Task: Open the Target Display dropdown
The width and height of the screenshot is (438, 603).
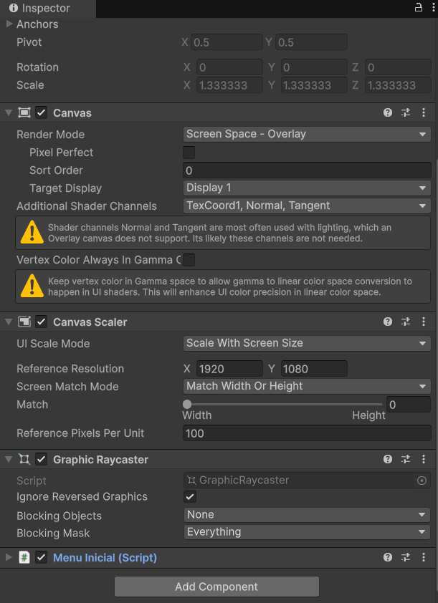Action: pos(307,188)
